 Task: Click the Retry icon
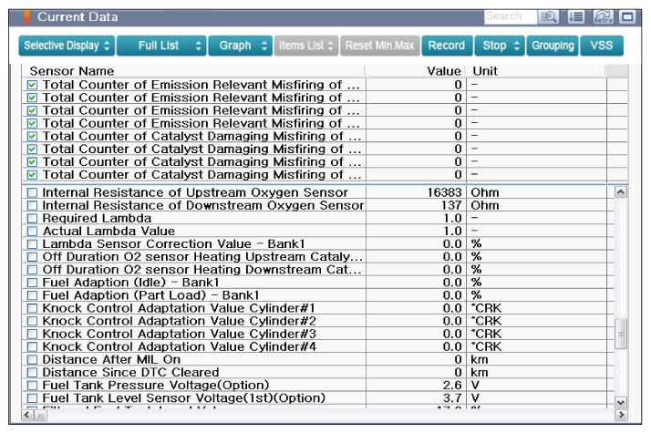603,17
